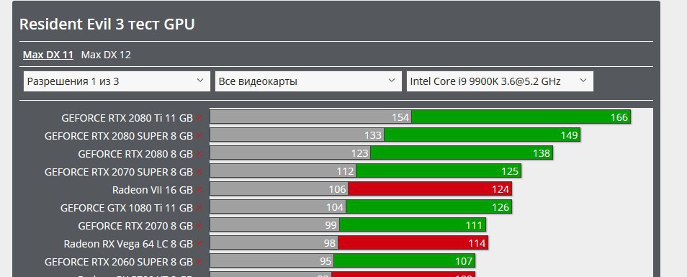Click the red bar showing 124
The width and height of the screenshot is (687, 277).
[429, 189]
